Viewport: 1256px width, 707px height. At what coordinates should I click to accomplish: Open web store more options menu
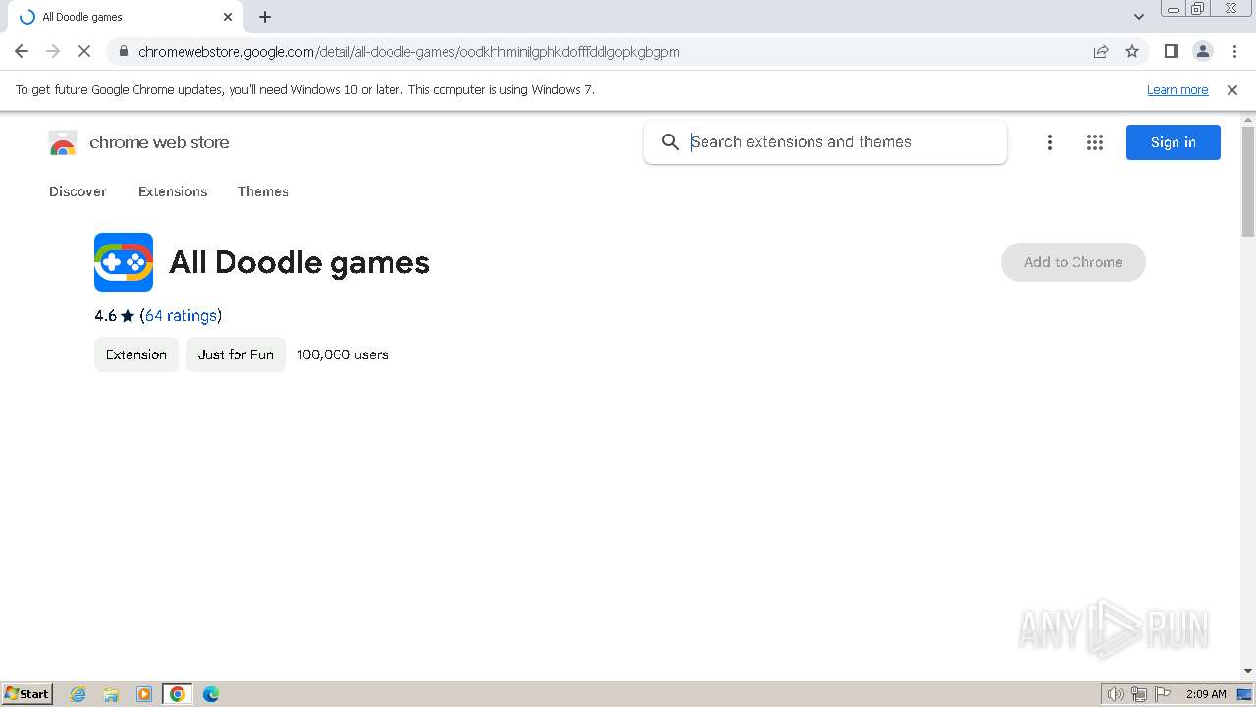[x=1050, y=142]
